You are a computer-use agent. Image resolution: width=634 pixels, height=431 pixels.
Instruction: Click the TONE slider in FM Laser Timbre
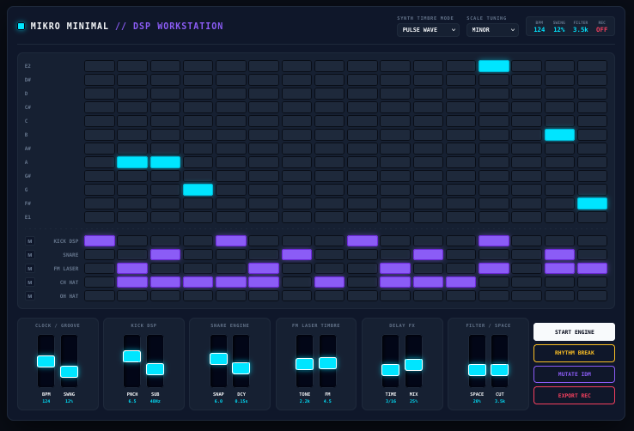click(304, 361)
